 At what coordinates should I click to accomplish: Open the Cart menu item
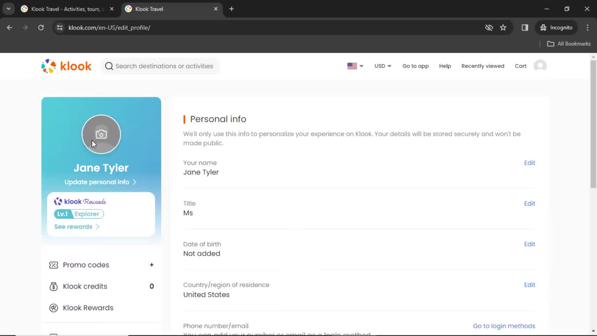(521, 66)
